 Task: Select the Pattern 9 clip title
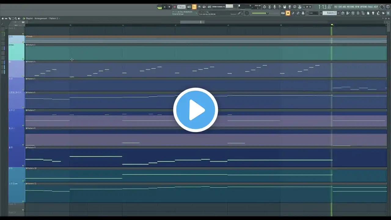click(x=31, y=148)
